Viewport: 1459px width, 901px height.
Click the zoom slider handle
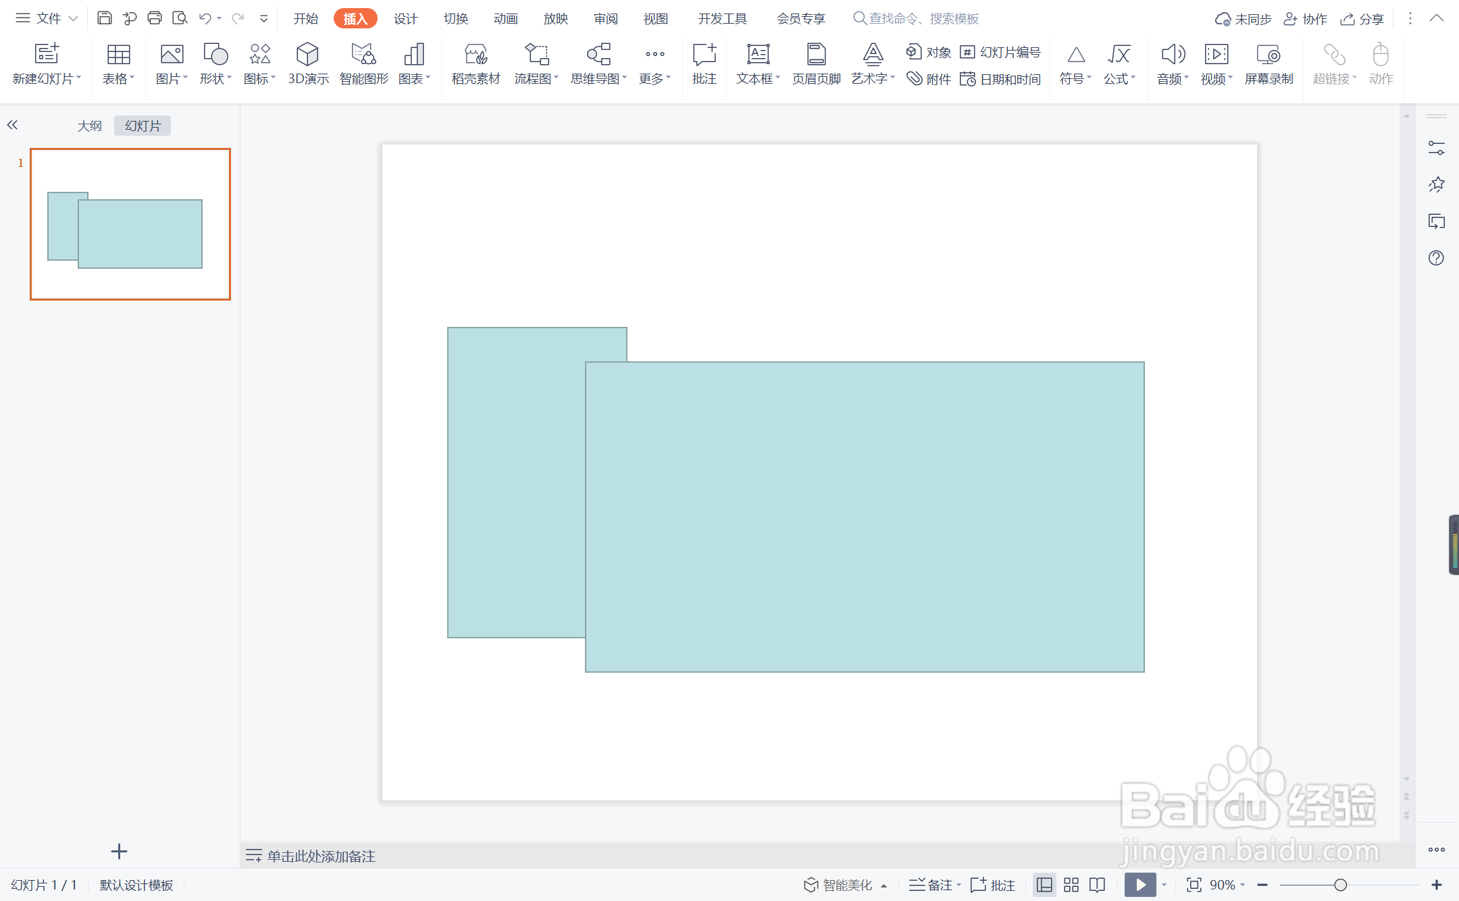pos(1341,885)
